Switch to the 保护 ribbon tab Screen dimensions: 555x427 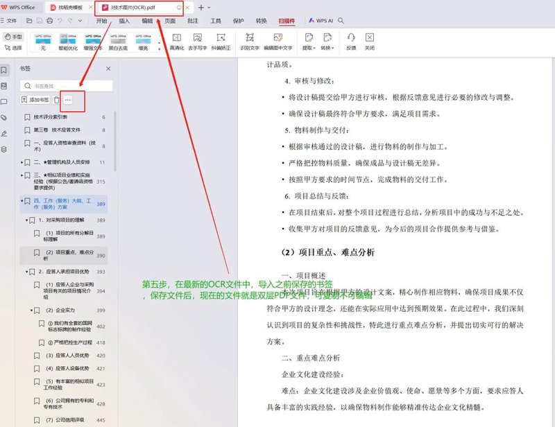[239, 21]
